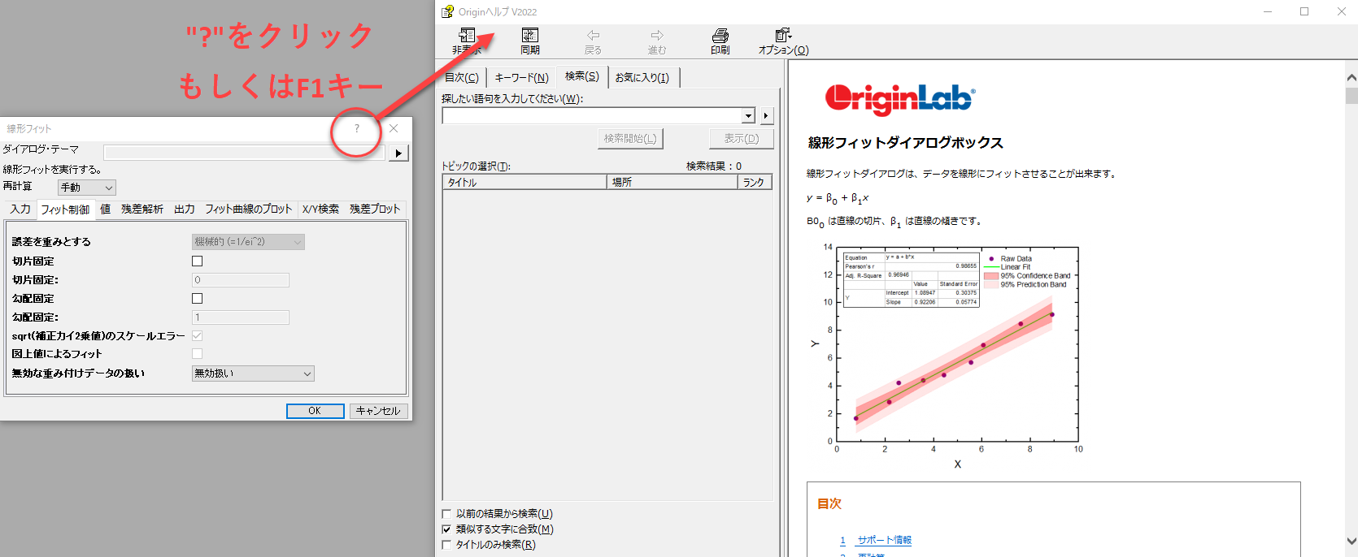
Task: Click the 切片固定 value field showing 0
Action: coord(241,280)
